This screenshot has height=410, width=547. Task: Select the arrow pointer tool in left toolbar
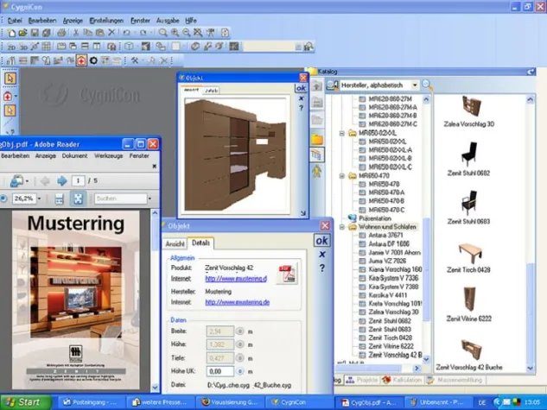click(x=10, y=79)
